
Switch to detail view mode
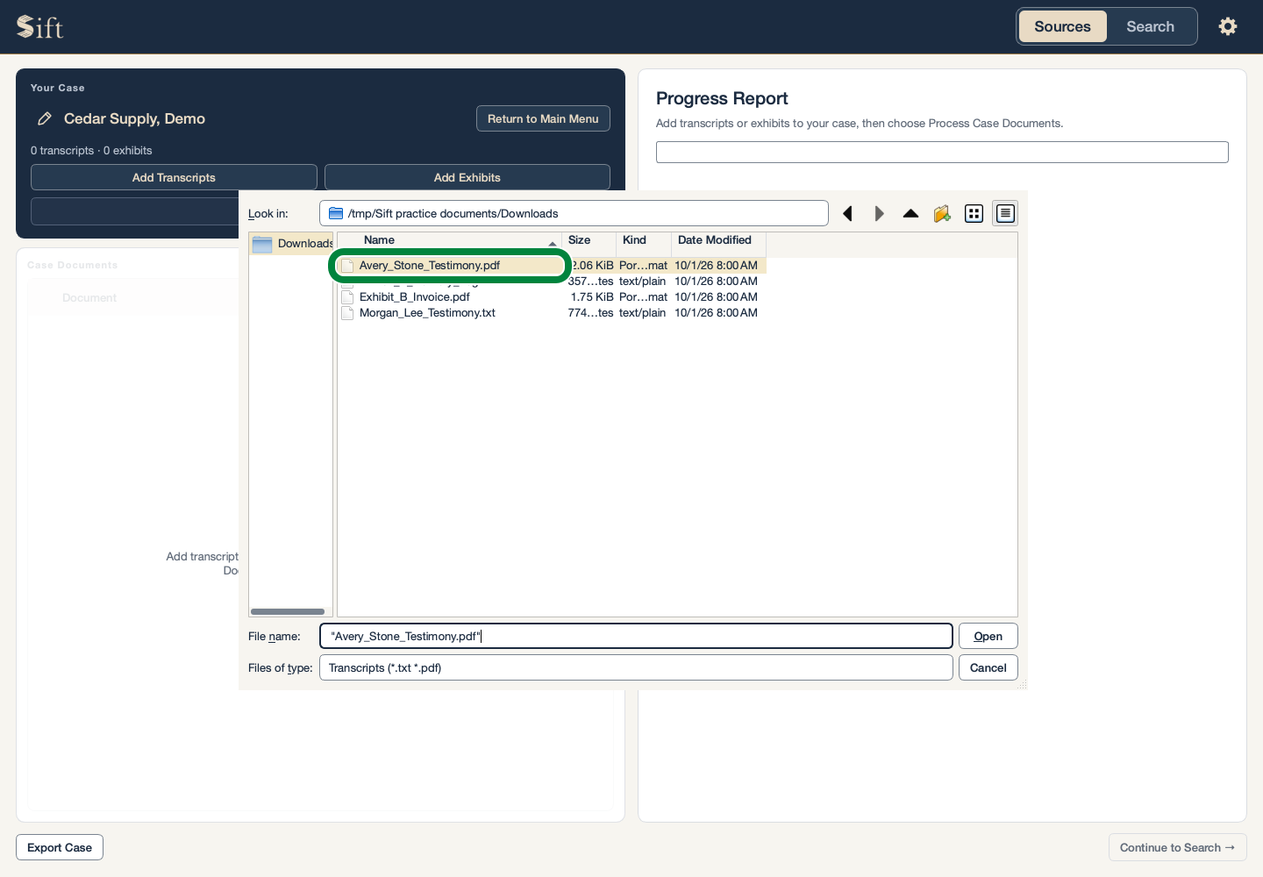pos(1005,214)
